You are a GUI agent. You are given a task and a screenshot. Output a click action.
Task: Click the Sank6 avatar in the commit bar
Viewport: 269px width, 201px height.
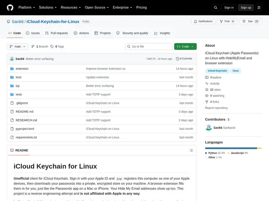tap(12, 59)
